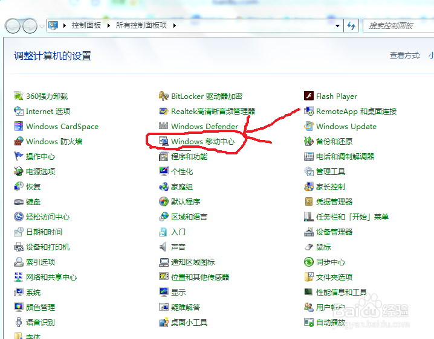The width and height of the screenshot is (434, 339).
Task: Click the Internet 选项 globe icon
Action: point(19,111)
